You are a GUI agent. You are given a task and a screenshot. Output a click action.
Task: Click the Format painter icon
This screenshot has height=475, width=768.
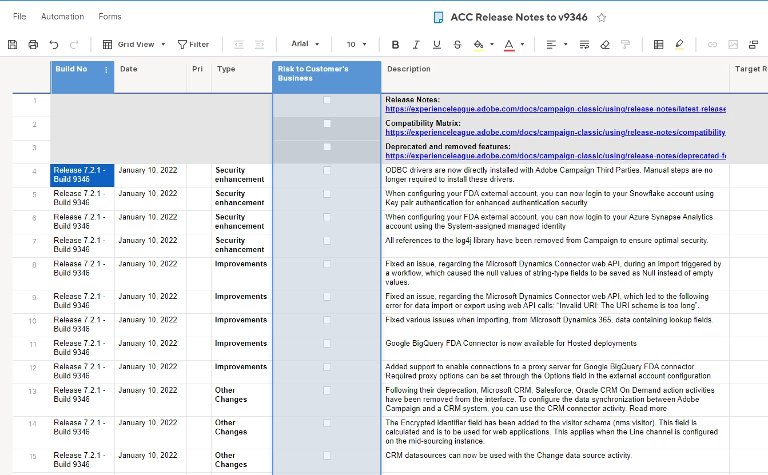click(x=626, y=45)
